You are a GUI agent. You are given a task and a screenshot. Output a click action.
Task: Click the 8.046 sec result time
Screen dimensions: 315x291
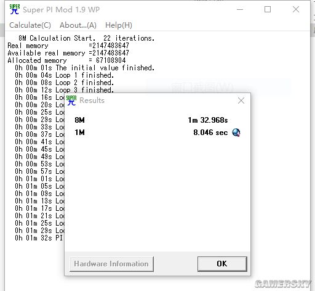tap(210, 132)
